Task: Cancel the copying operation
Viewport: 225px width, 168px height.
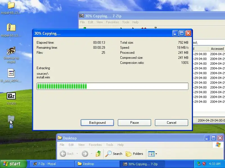Action: click(172, 123)
